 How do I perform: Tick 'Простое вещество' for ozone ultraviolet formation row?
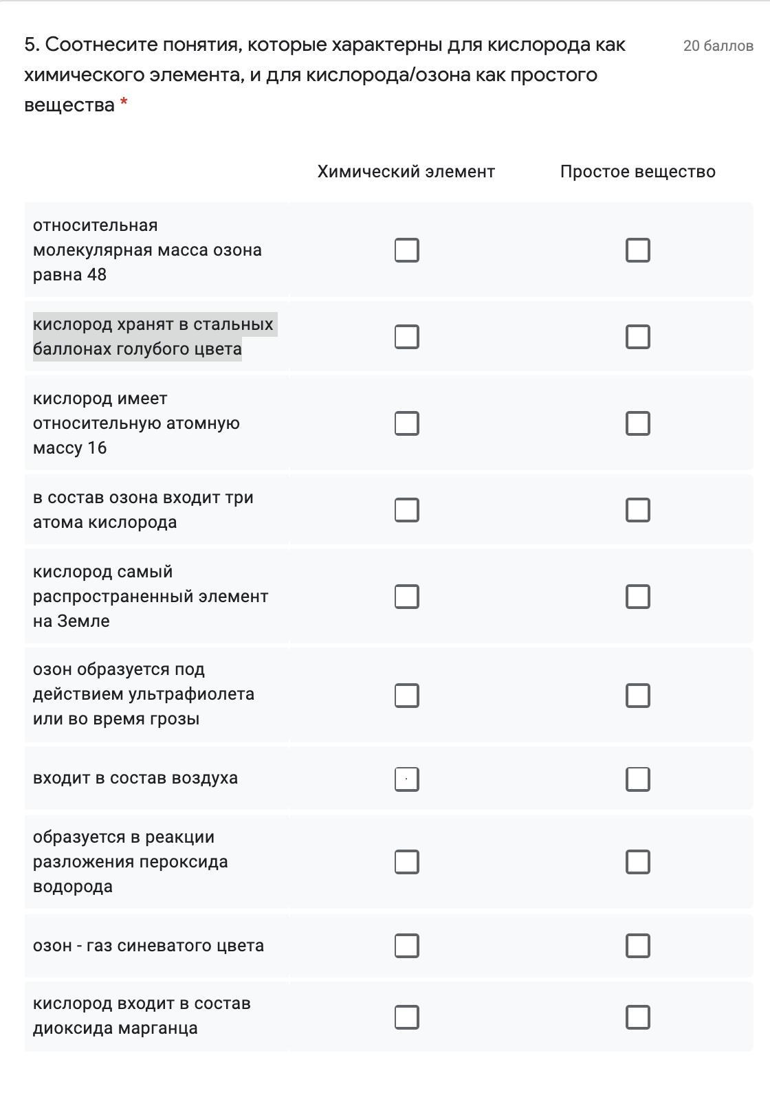click(x=637, y=696)
